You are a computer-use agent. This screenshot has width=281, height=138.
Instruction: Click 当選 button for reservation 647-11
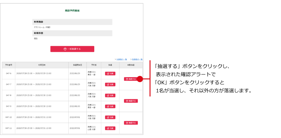click(110, 128)
